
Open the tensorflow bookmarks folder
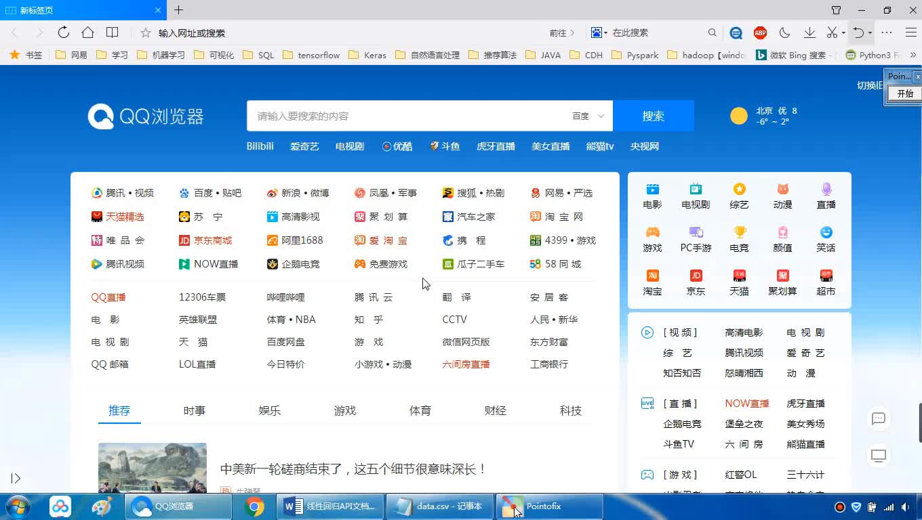pyautogui.click(x=311, y=55)
